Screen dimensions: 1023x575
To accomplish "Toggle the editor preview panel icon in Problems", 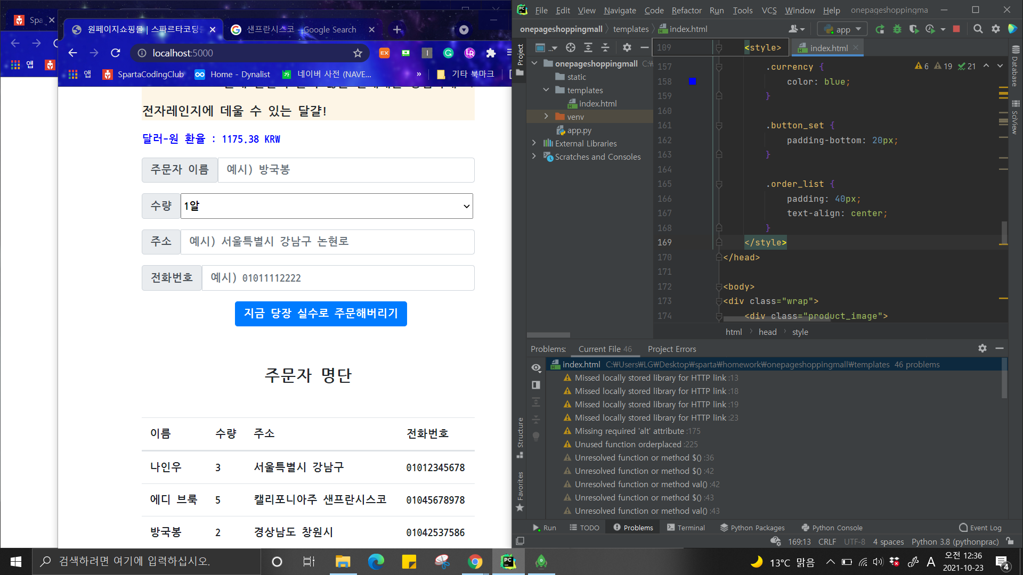I will pyautogui.click(x=536, y=385).
